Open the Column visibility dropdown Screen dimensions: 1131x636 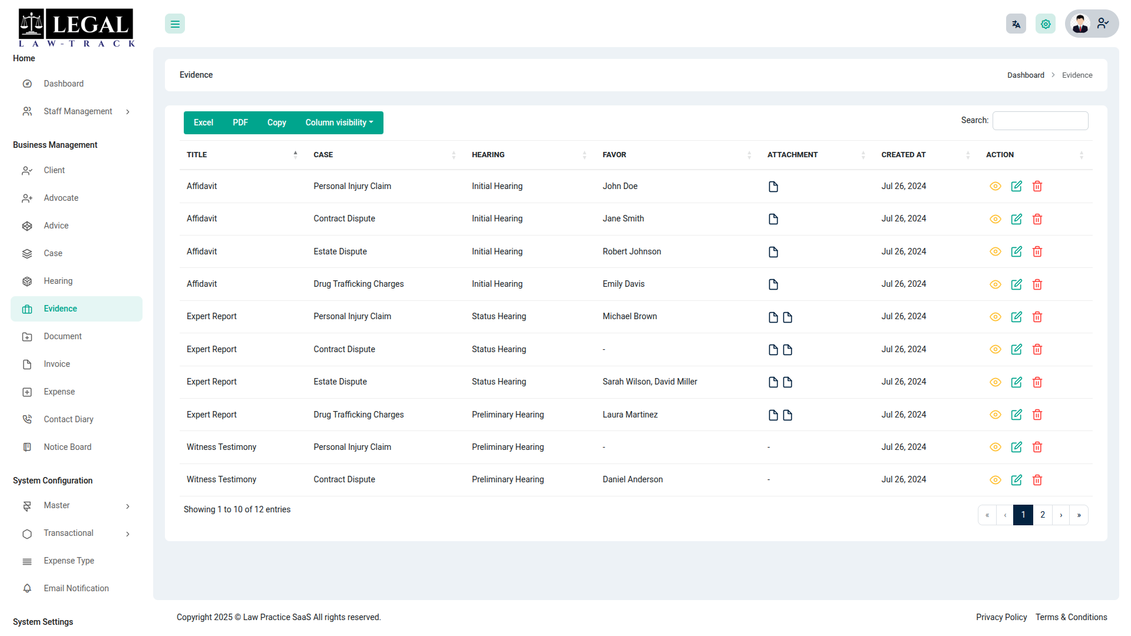tap(339, 122)
